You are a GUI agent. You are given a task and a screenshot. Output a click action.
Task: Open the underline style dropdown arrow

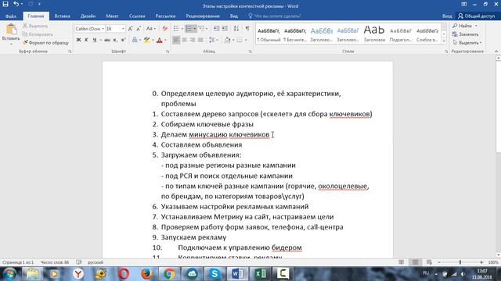point(100,40)
